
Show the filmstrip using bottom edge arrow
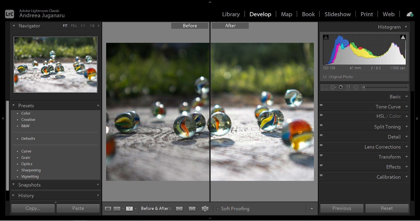click(x=210, y=218)
